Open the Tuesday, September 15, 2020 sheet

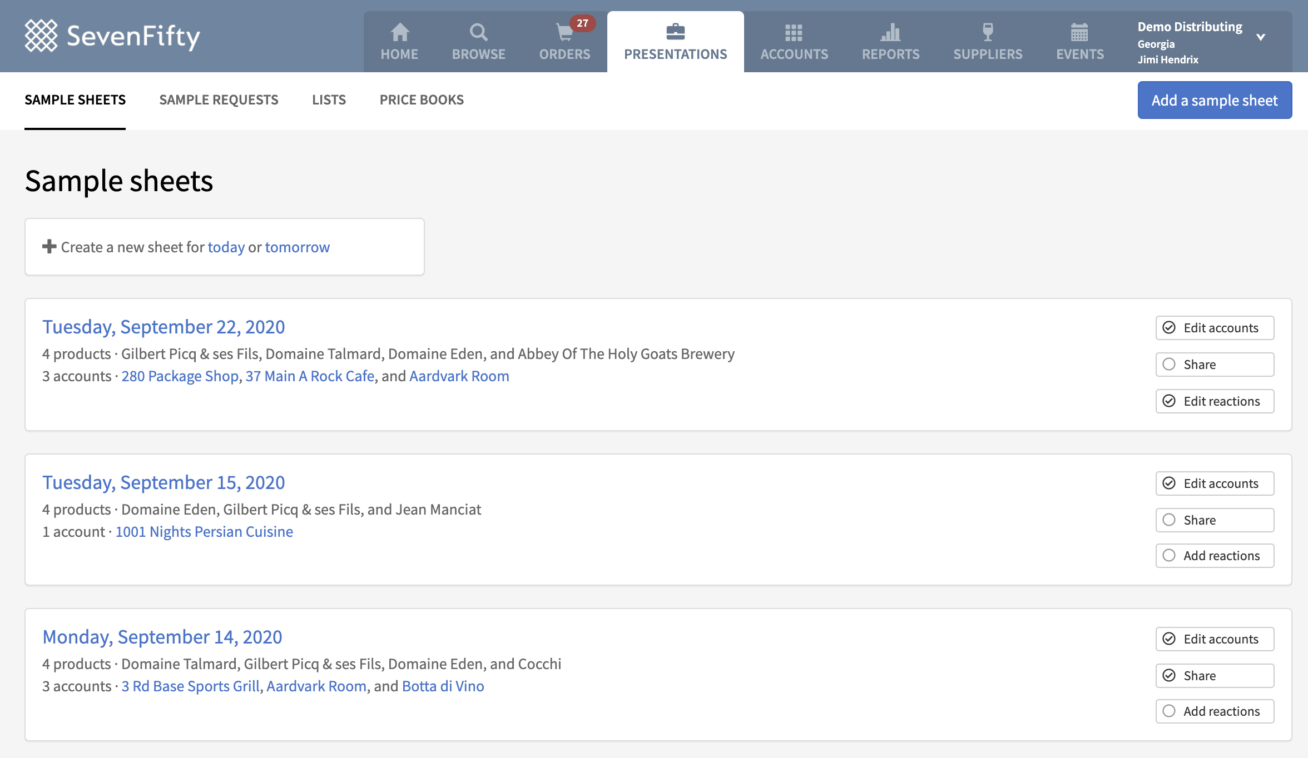pyautogui.click(x=163, y=482)
